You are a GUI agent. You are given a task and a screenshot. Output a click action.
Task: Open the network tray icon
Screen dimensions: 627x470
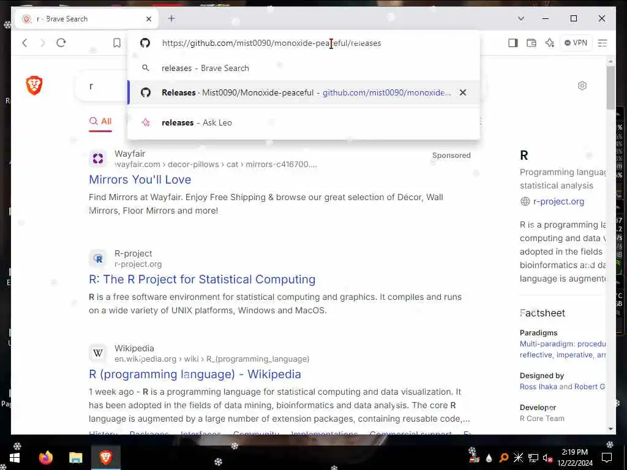[533, 458]
